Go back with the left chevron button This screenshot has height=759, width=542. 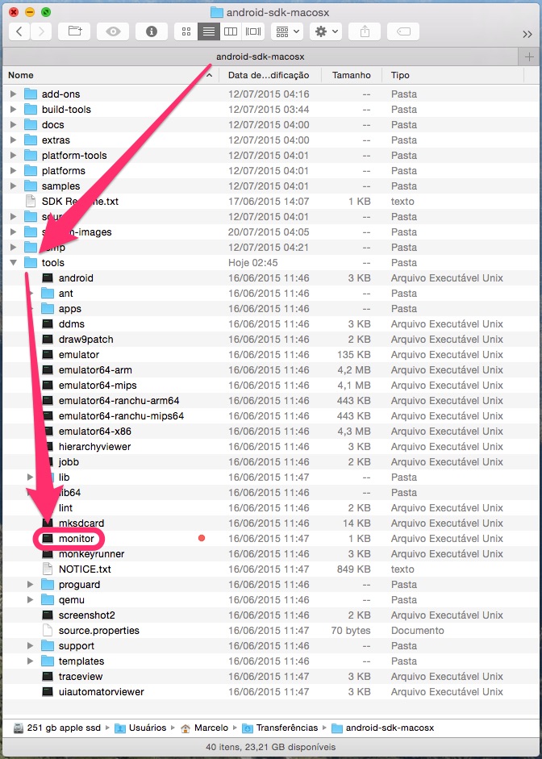coord(19,32)
